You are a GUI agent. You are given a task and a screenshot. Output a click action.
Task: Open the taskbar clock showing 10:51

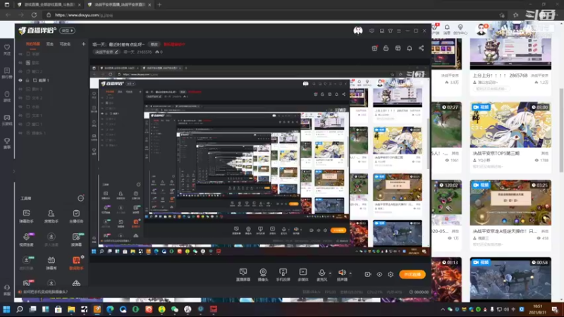pos(538,309)
